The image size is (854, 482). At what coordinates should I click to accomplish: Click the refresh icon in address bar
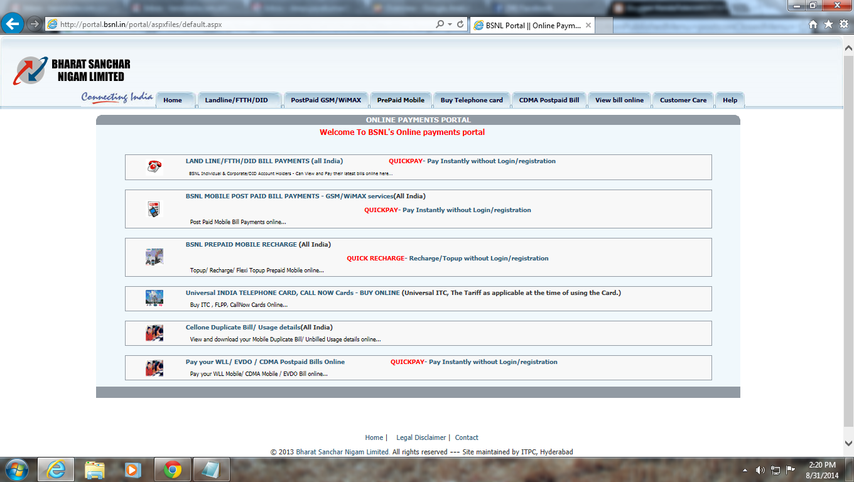pos(460,24)
